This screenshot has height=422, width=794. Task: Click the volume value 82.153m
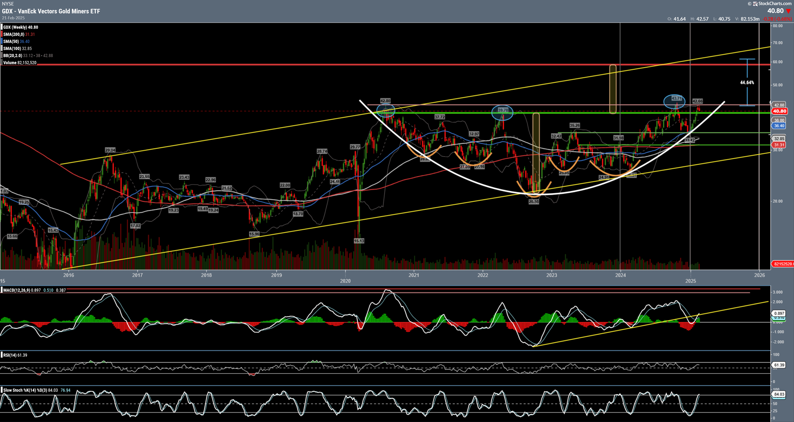pos(750,19)
